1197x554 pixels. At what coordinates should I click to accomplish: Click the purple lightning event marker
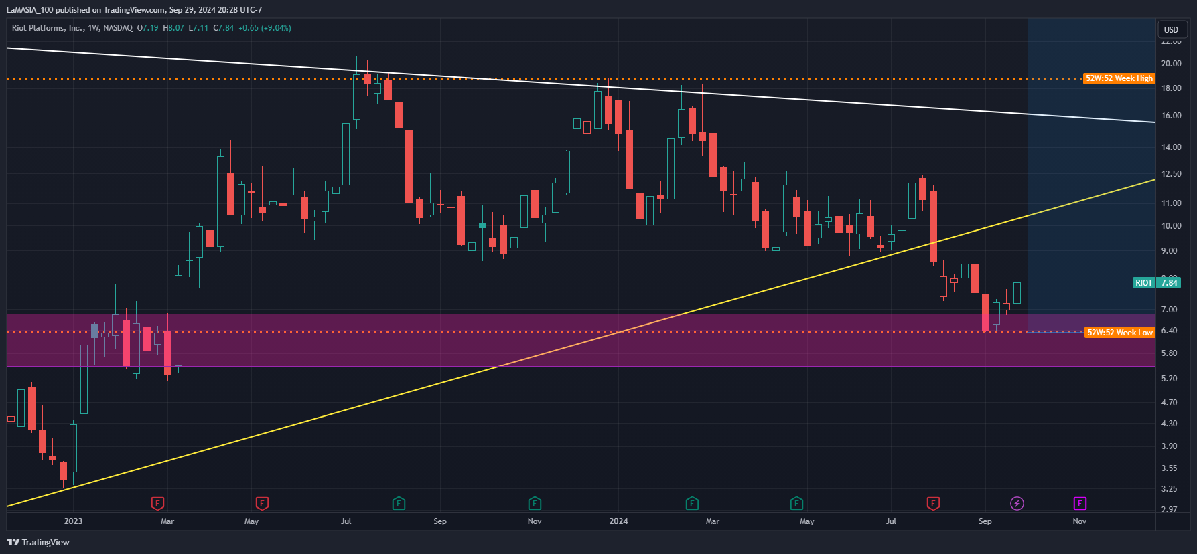coord(1017,503)
